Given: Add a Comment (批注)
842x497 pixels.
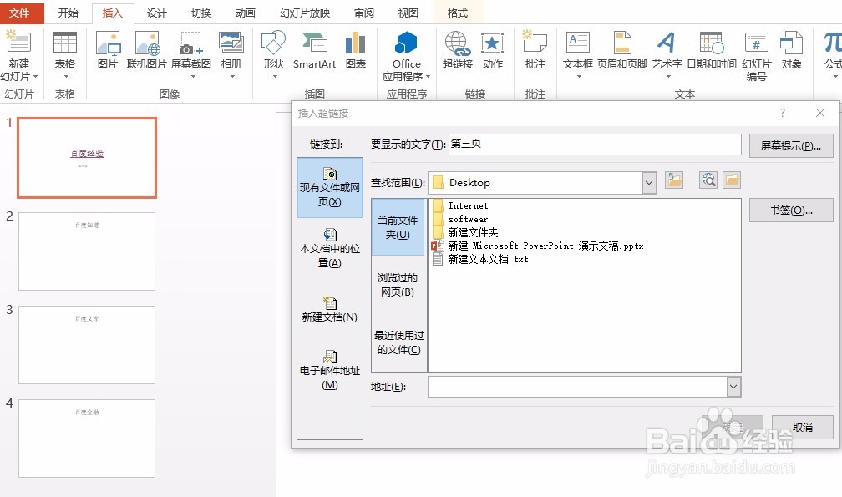Looking at the screenshot, I should point(535,51).
